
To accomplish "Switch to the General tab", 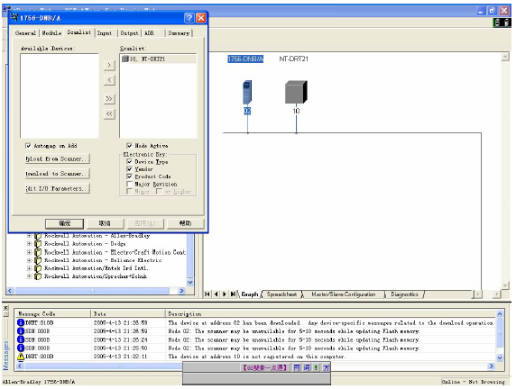I will point(25,33).
